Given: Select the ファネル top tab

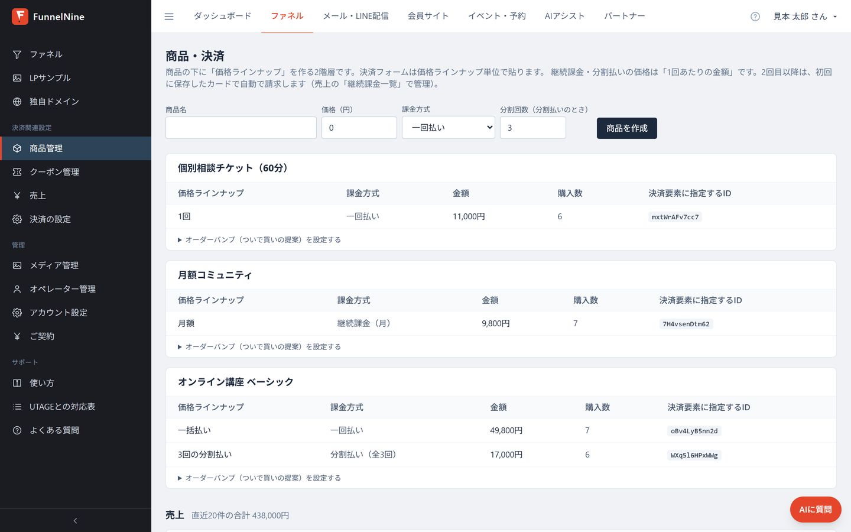Looking at the screenshot, I should (x=287, y=16).
